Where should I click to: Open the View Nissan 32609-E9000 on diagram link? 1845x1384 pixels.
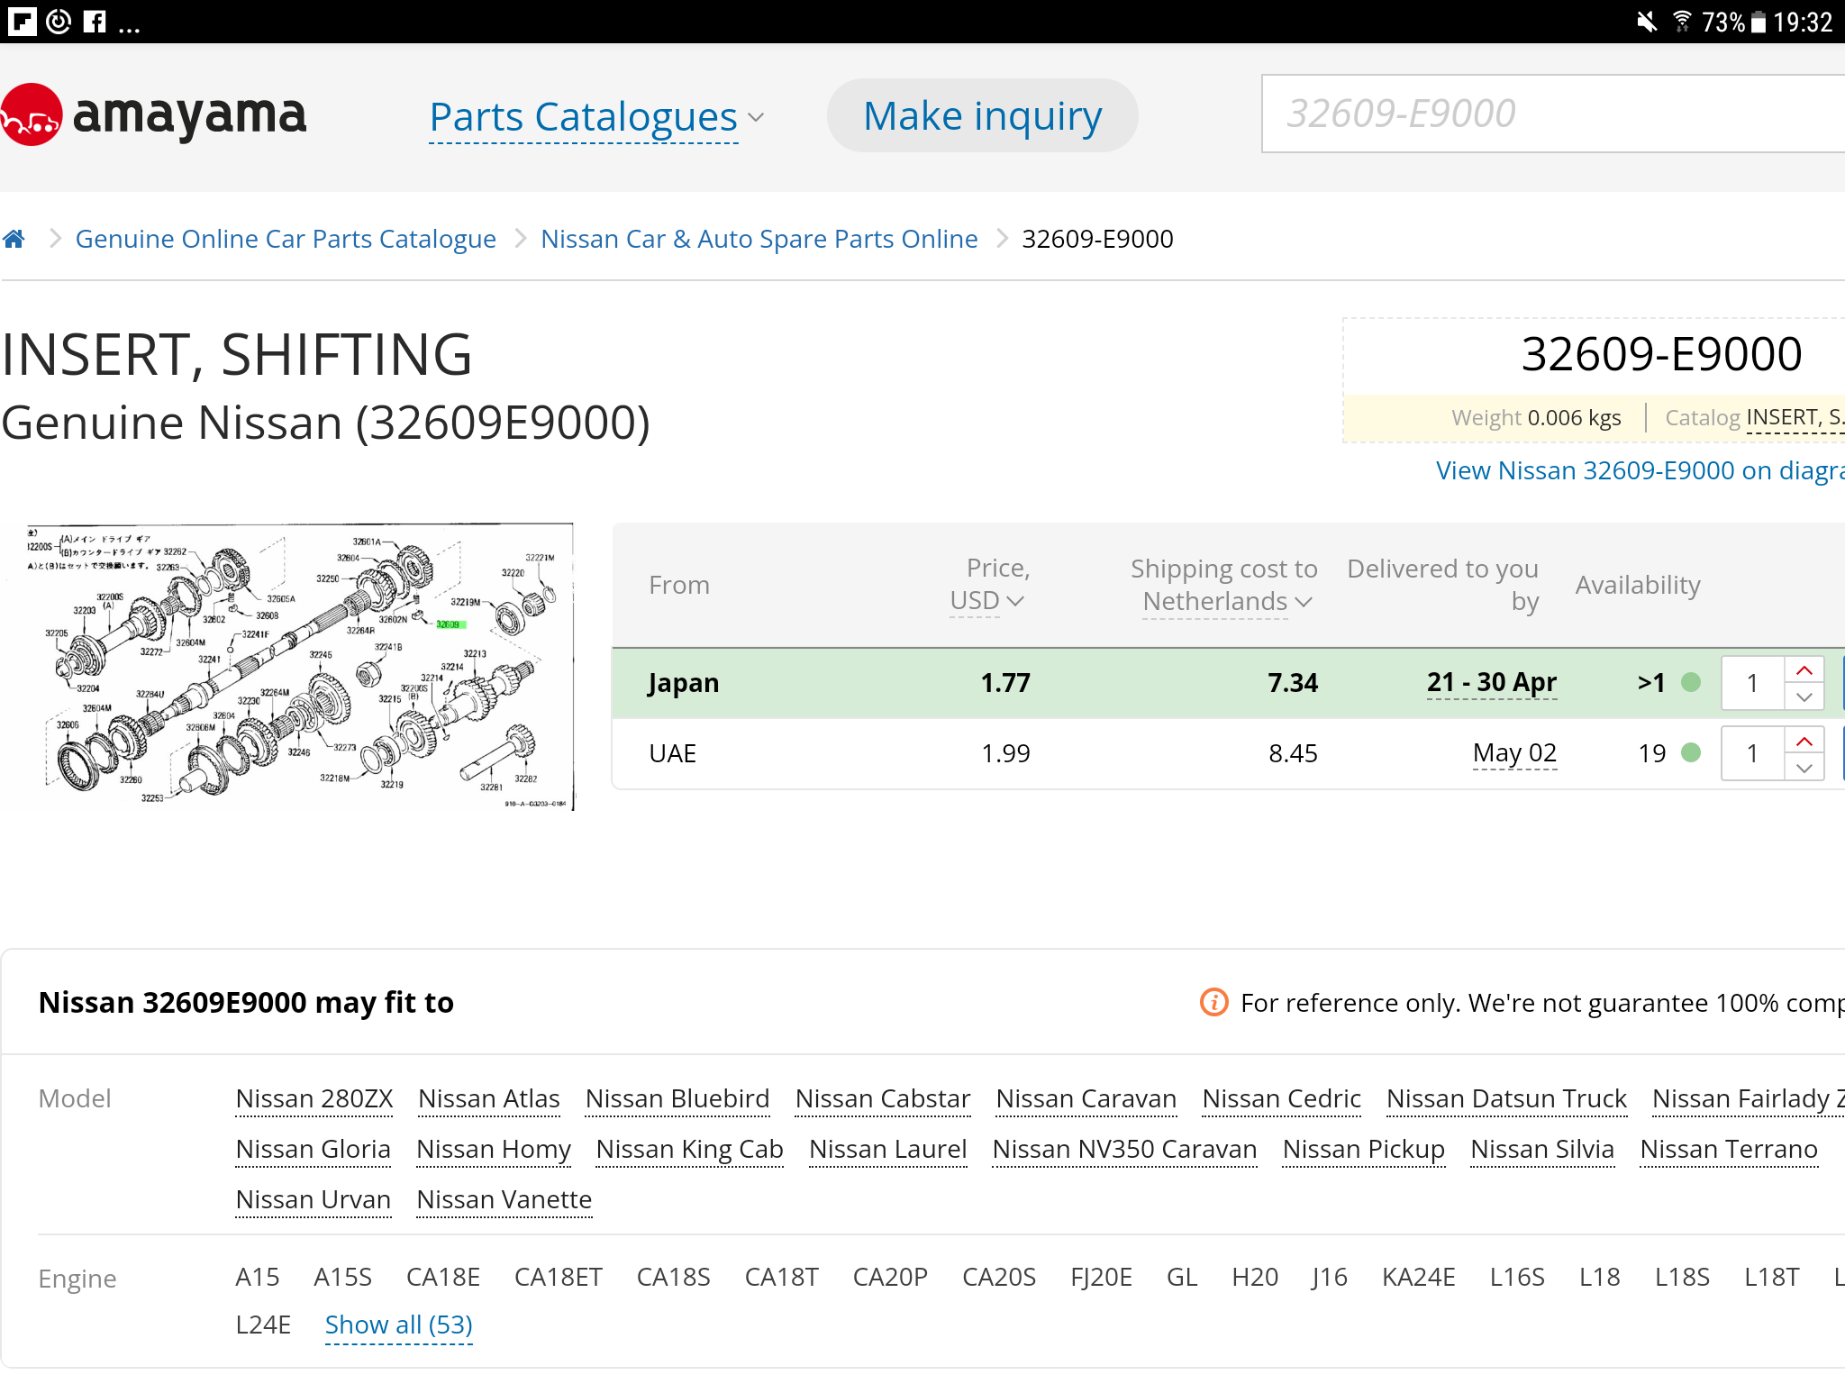(1640, 470)
